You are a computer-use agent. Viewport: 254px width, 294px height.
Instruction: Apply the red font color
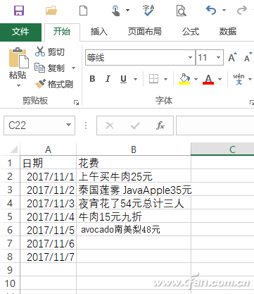tap(208, 79)
